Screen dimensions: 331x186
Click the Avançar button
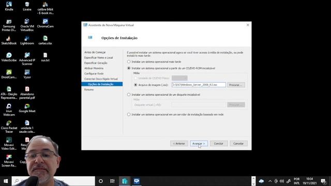[199, 144]
